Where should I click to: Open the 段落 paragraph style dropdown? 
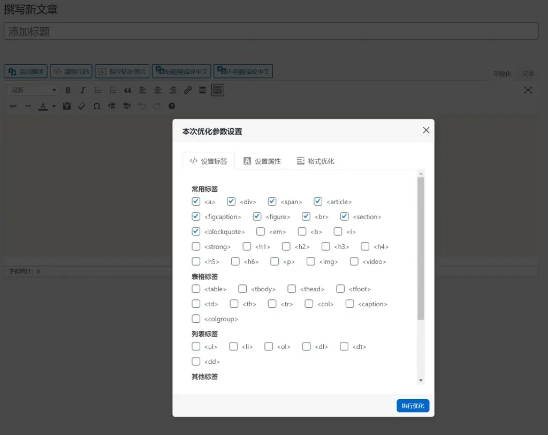click(32, 90)
